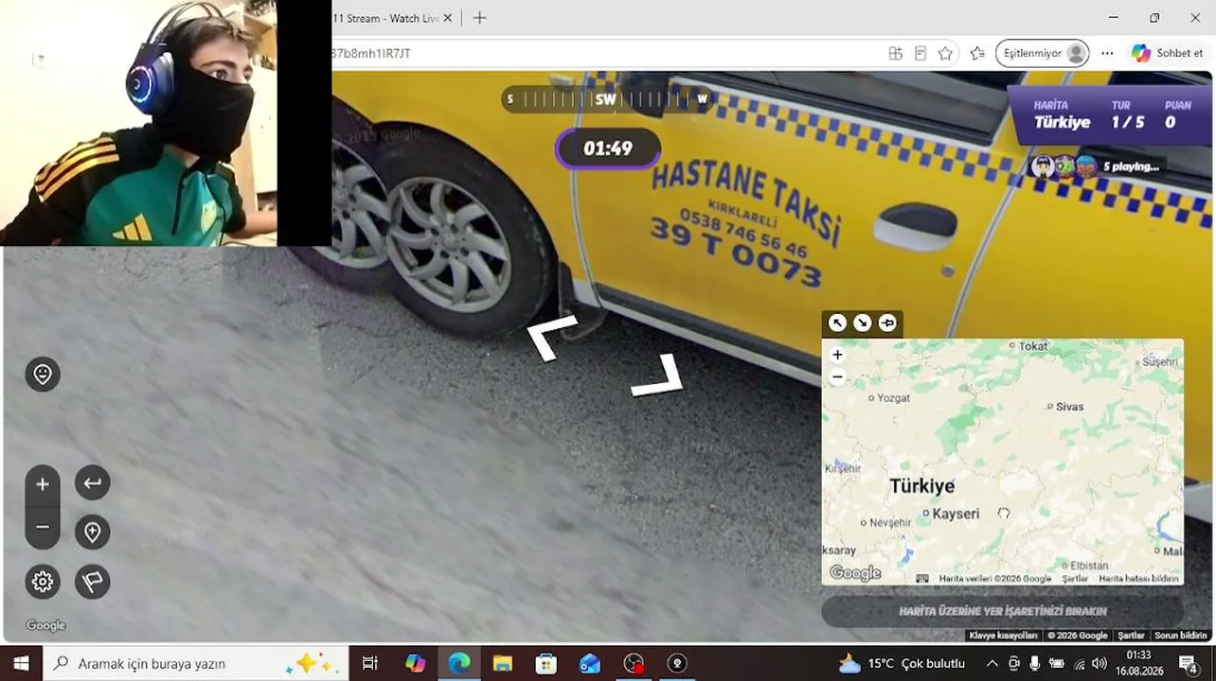Image resolution: width=1216 pixels, height=681 pixels.
Task: Click the Google logo on the guess map
Action: tap(855, 573)
